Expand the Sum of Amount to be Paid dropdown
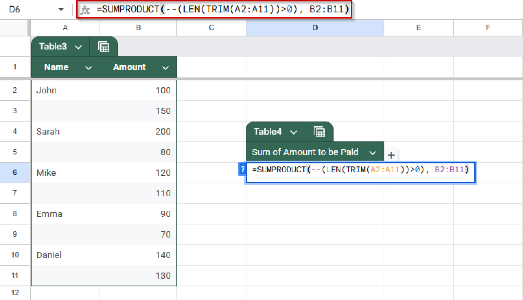Viewport: 523px width, 300px height. pos(373,152)
